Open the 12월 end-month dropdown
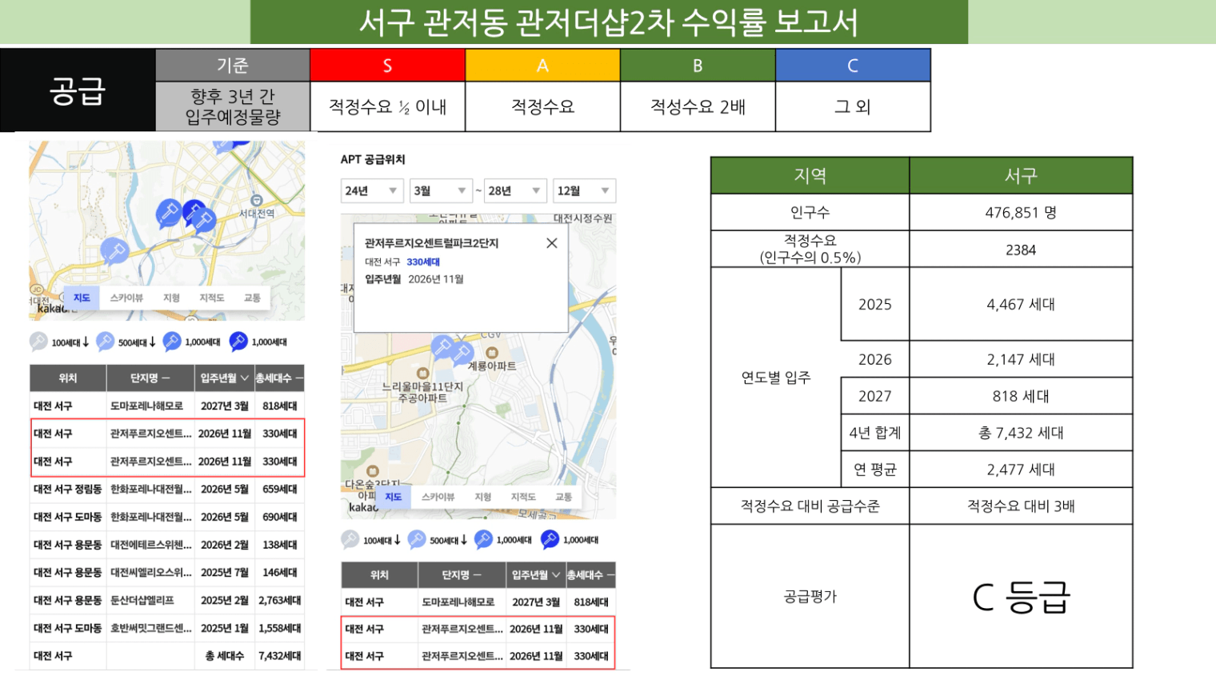Viewport: 1216px width, 684px height. point(585,190)
